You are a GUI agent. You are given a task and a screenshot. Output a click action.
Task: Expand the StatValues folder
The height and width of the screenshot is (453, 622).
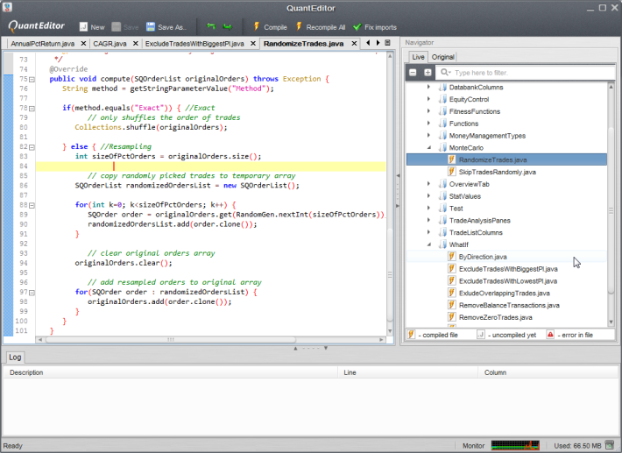coord(428,196)
